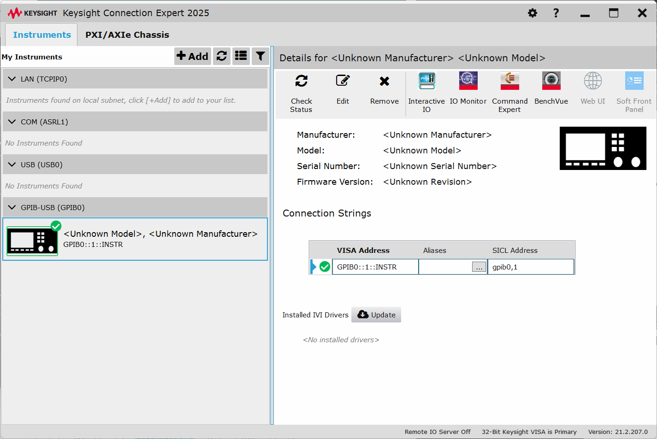Click the Add instrument button
657x439 pixels.
[193, 56]
